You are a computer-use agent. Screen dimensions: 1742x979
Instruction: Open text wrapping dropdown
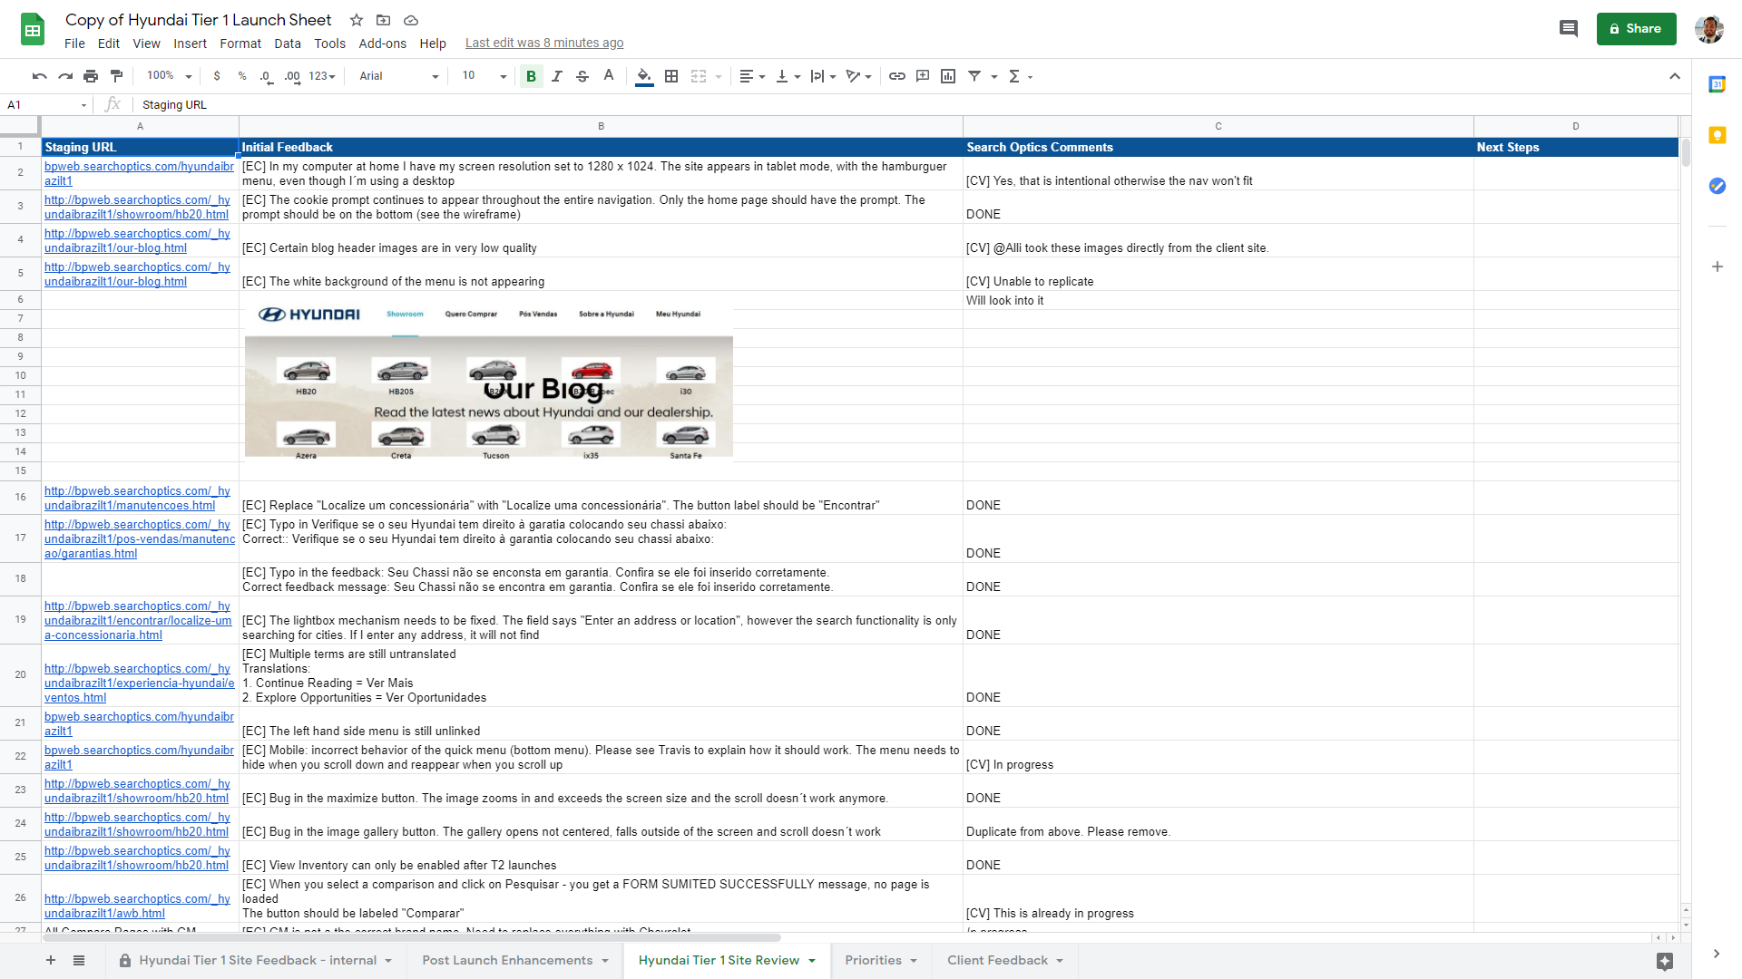click(823, 76)
